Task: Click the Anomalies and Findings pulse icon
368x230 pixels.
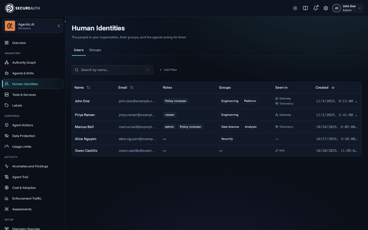Action: (x=7, y=166)
